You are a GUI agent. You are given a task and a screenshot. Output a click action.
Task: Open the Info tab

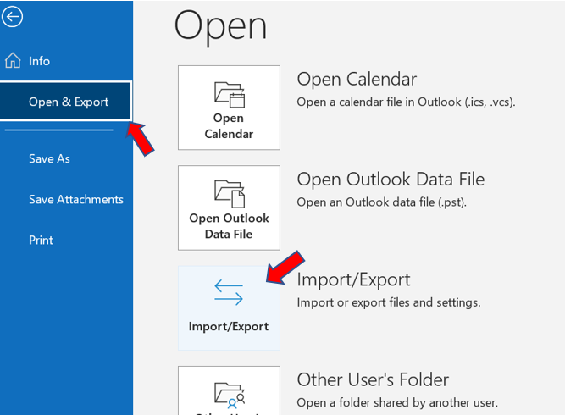point(39,61)
